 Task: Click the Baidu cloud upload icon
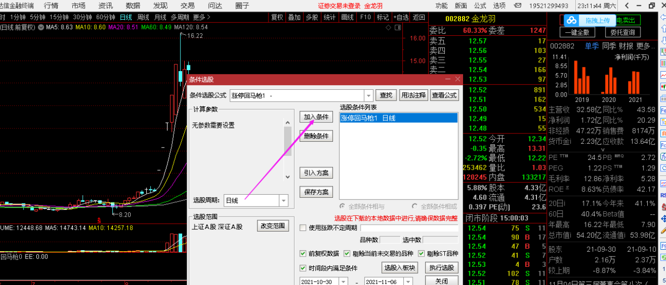pyautogui.click(x=572, y=20)
